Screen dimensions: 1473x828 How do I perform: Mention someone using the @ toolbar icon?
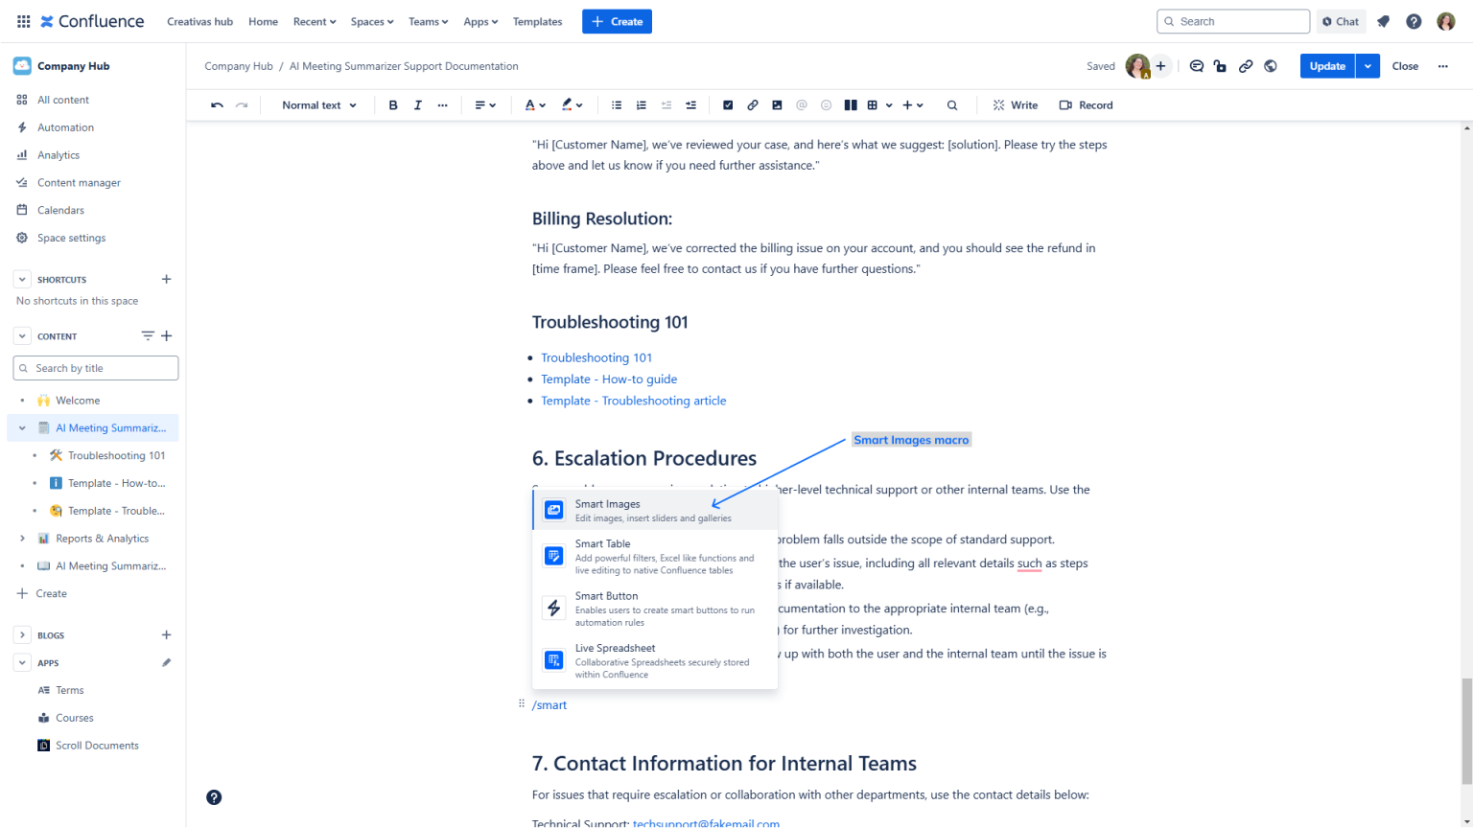[x=802, y=104]
